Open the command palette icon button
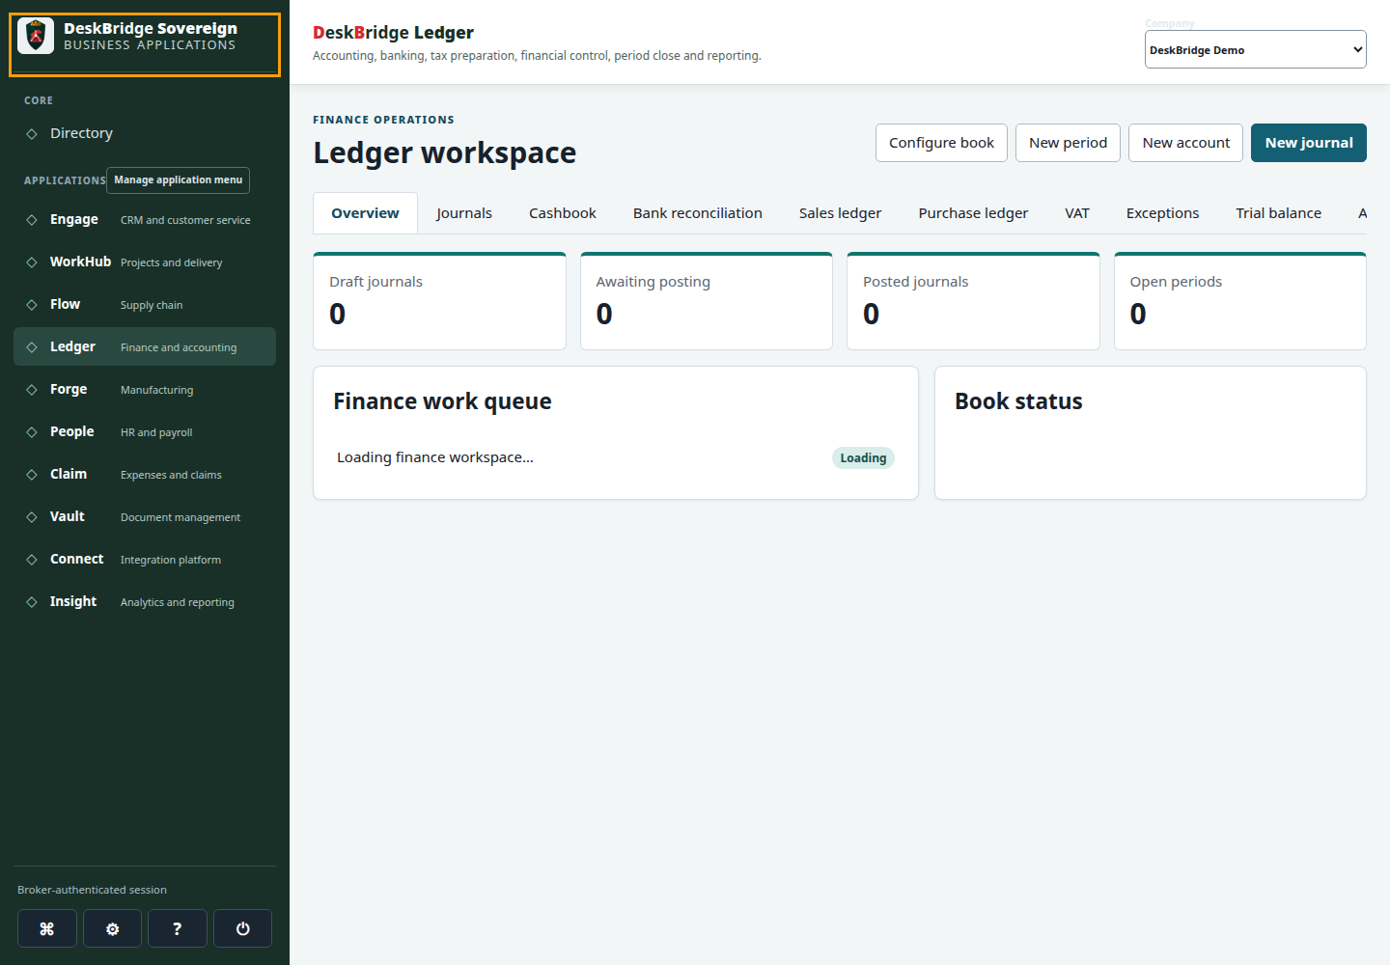Viewport: 1390px width, 965px height. [x=46, y=928]
